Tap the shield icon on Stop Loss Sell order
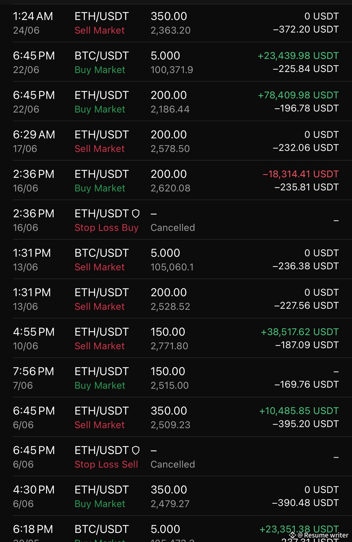352x542 pixels. pyautogui.click(x=136, y=450)
